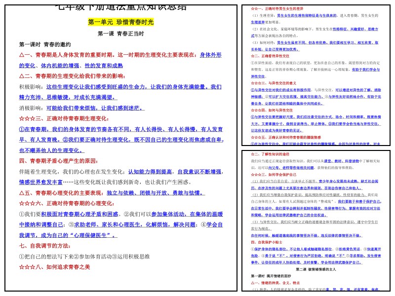Click underlined '可能给我们带来烦恼,让我们感到迷茫'
The image size is (395, 296).
95,108
